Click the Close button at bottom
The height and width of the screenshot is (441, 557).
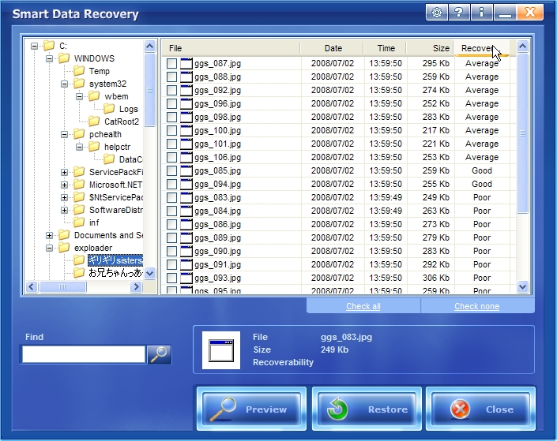pyautogui.click(x=481, y=409)
